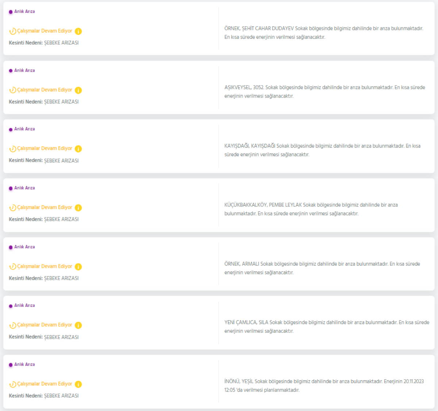Click info icon in the ŞEHİT CAHAR DUDAYEV outage card
The width and height of the screenshot is (438, 411).
78,31
